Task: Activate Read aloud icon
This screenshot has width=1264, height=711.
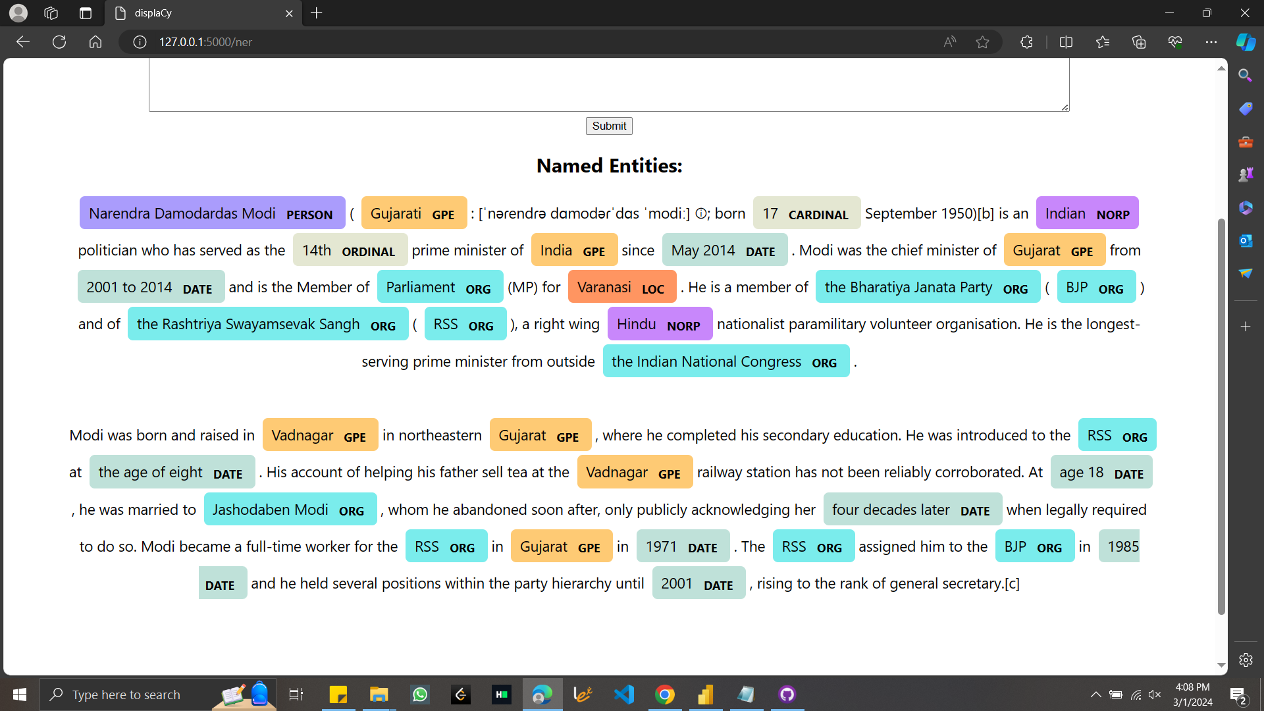Action: coord(949,41)
